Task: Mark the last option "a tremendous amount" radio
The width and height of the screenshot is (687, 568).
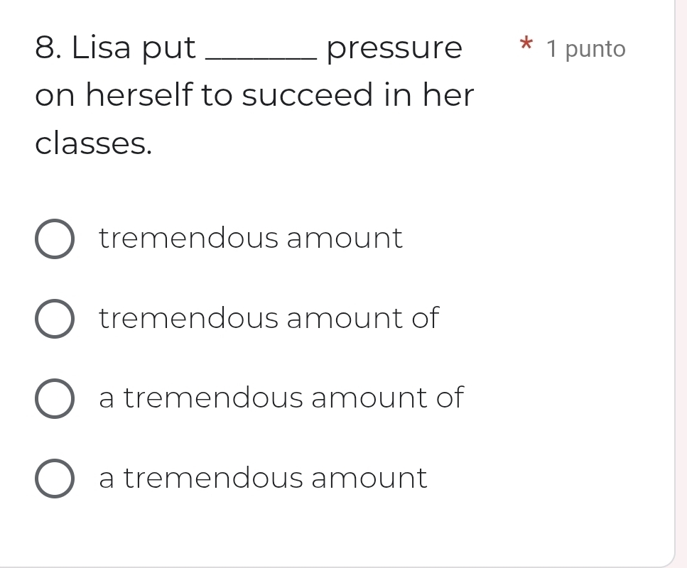Action: point(53,479)
